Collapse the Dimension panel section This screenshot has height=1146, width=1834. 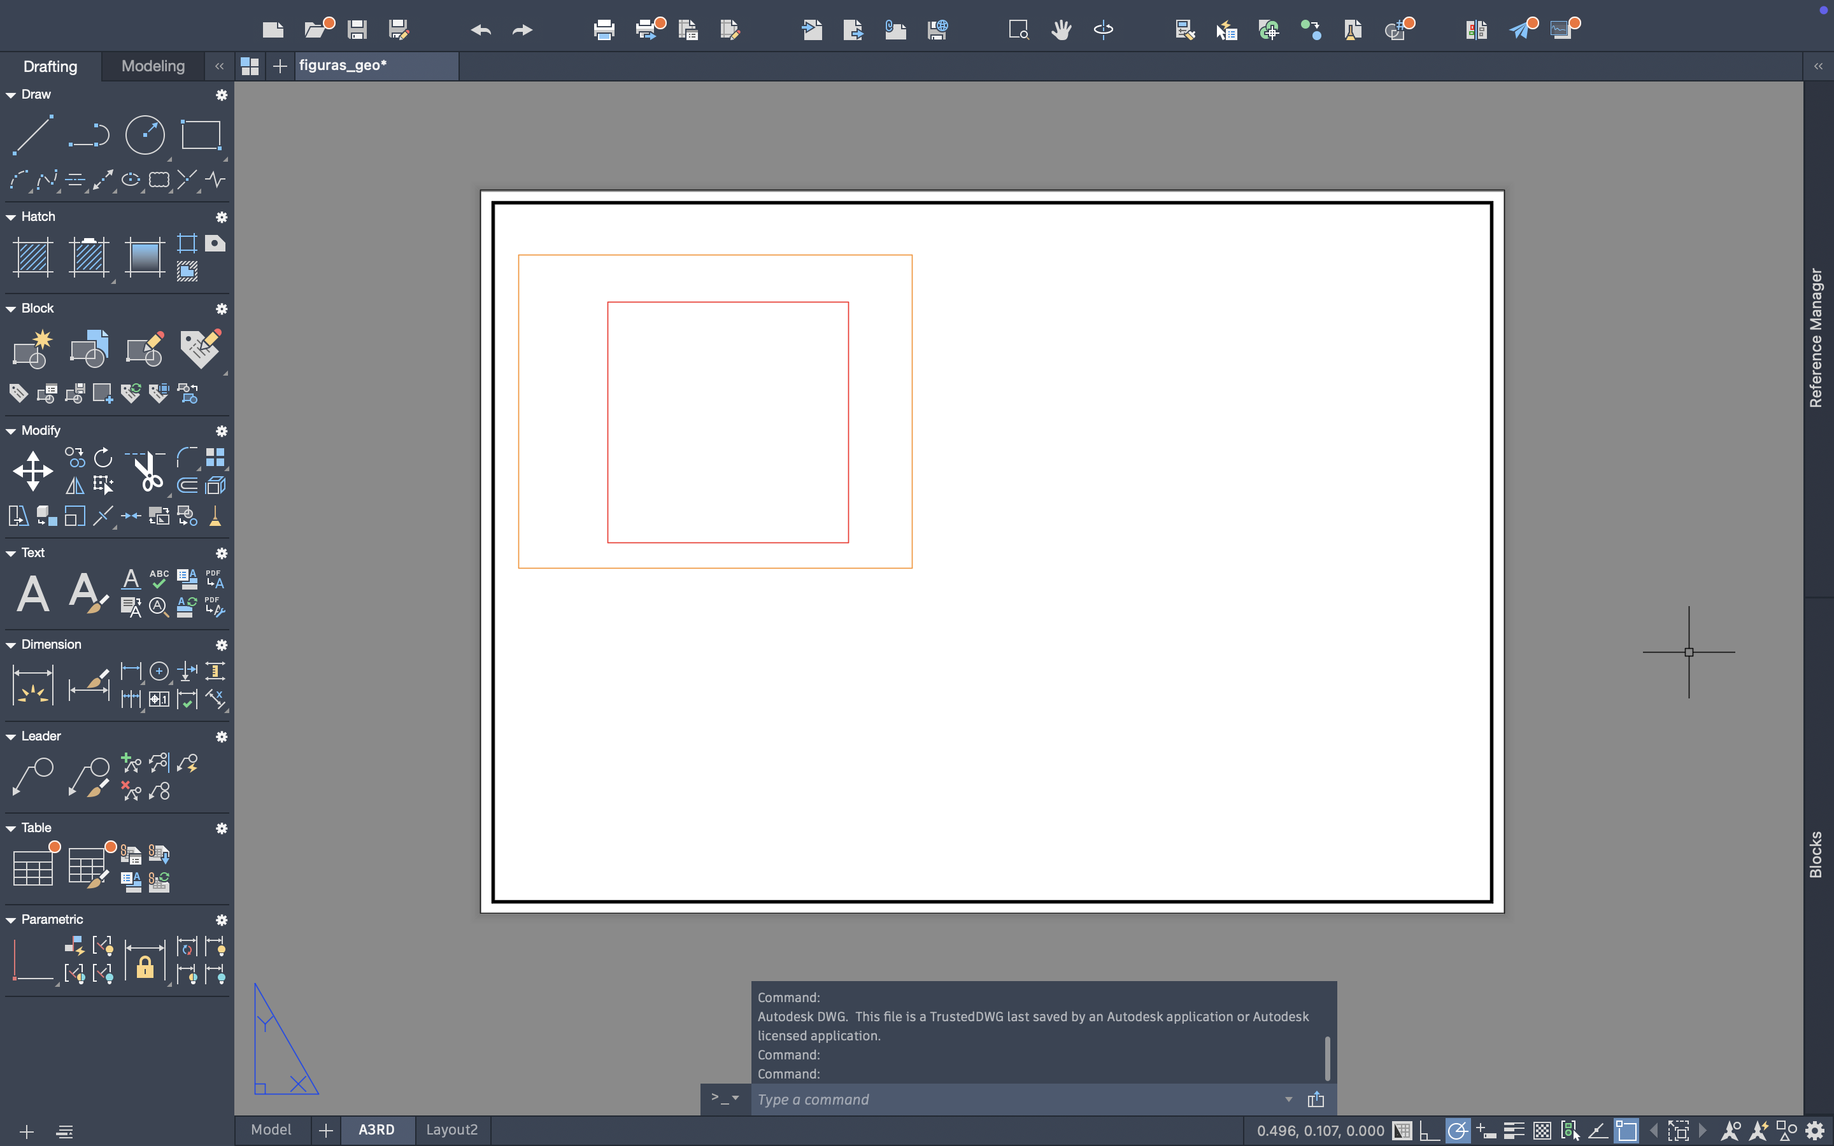pyautogui.click(x=11, y=645)
